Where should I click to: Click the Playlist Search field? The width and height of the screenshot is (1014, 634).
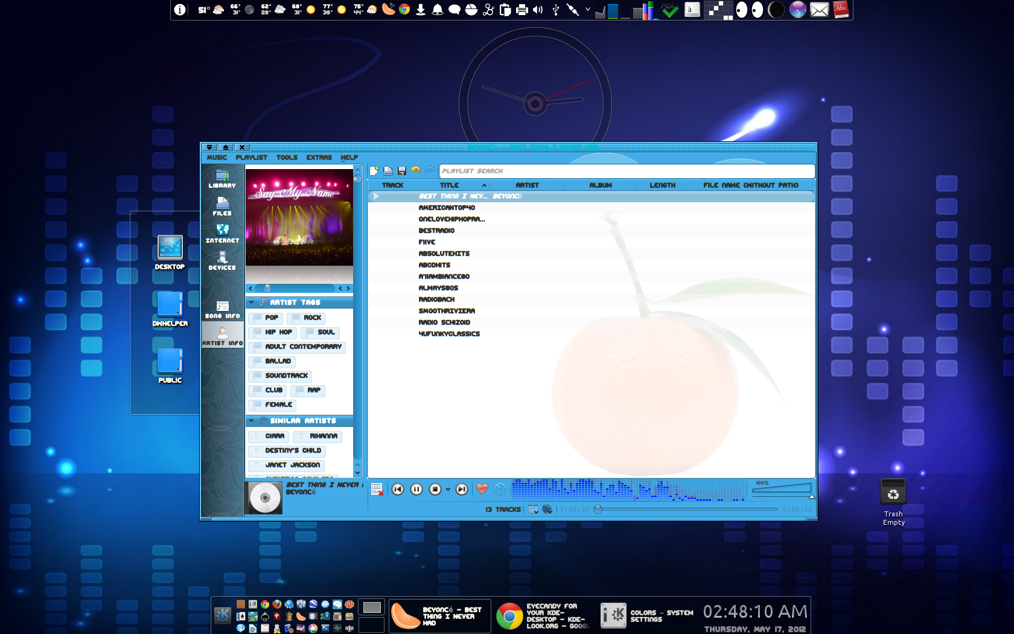coord(627,171)
